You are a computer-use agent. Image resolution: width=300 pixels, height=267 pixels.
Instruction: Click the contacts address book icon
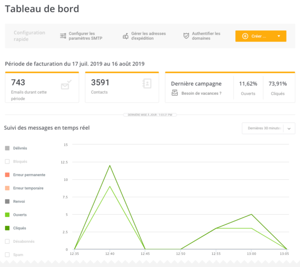pos(147,83)
